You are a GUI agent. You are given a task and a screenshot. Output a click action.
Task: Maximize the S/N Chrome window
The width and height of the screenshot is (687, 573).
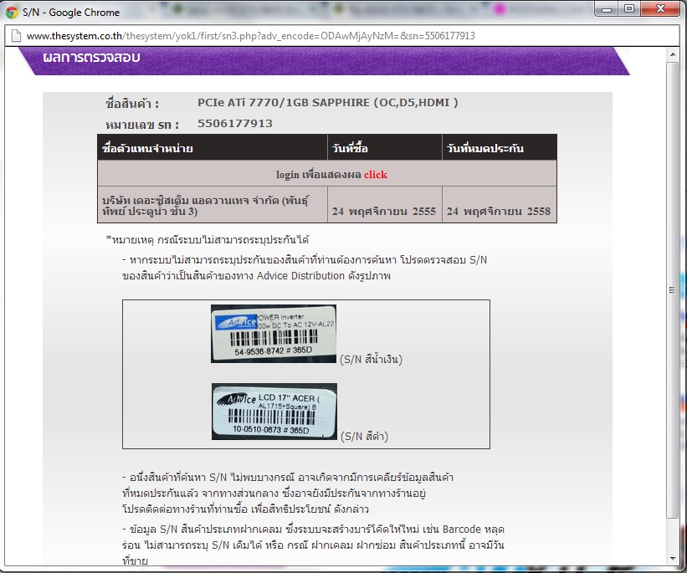coord(629,9)
